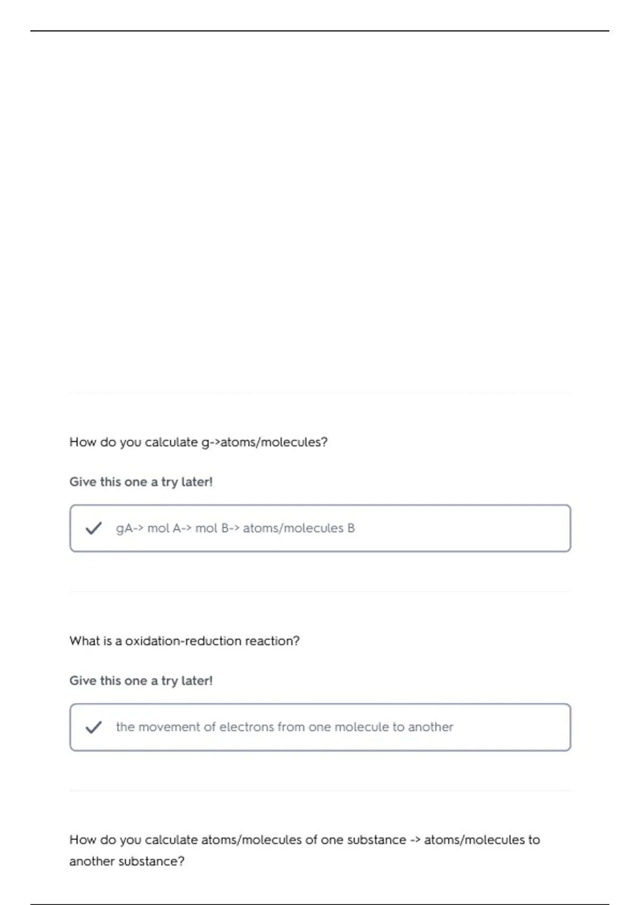Click the black horizontal rule at page bottom

(319, 904)
